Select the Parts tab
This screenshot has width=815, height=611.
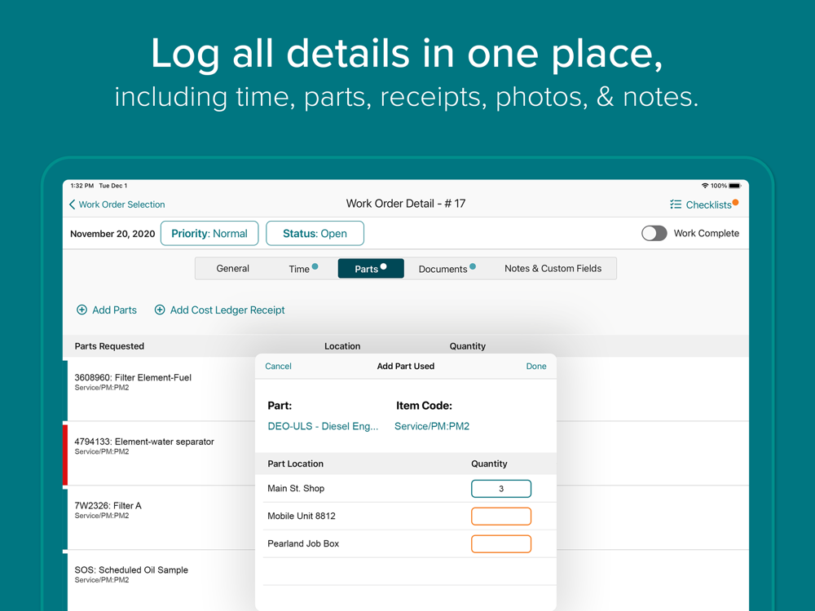tap(371, 269)
